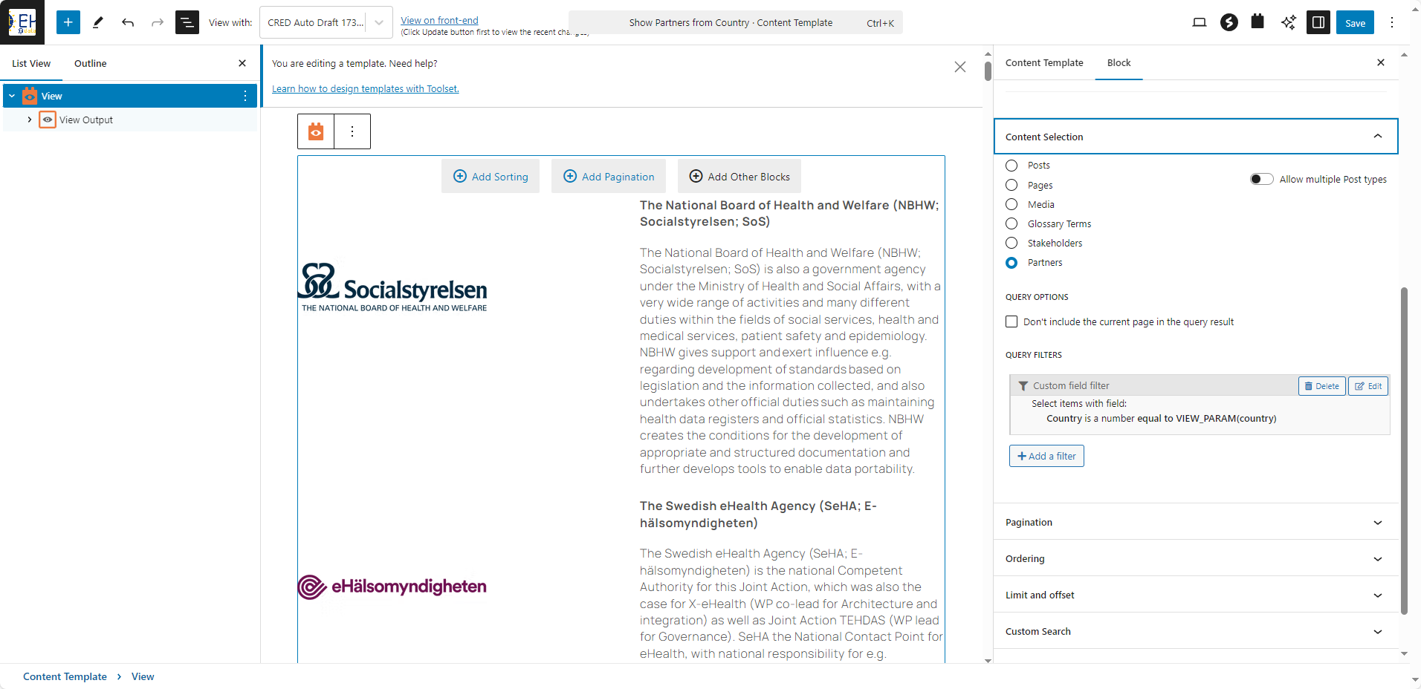Screen dimensions: 1421x689
Task: Open block toolbar options three dots
Action: pyautogui.click(x=352, y=131)
